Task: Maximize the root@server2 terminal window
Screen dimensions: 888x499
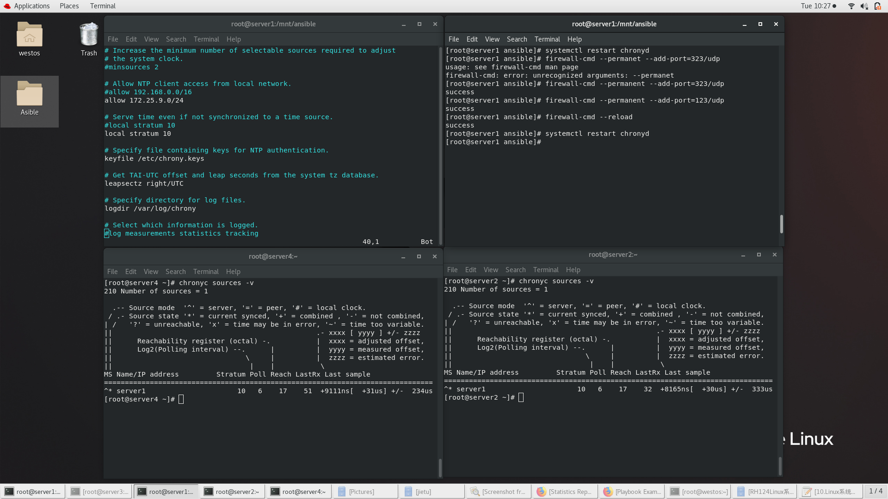Action: [758, 255]
